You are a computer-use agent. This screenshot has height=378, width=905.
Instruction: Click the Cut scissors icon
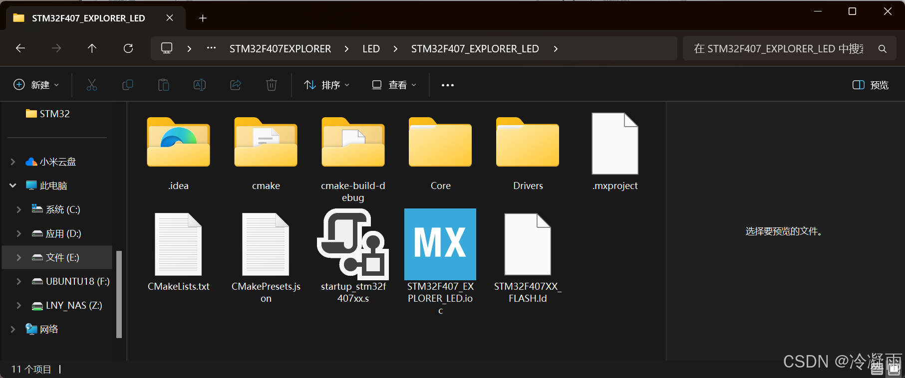(92, 85)
